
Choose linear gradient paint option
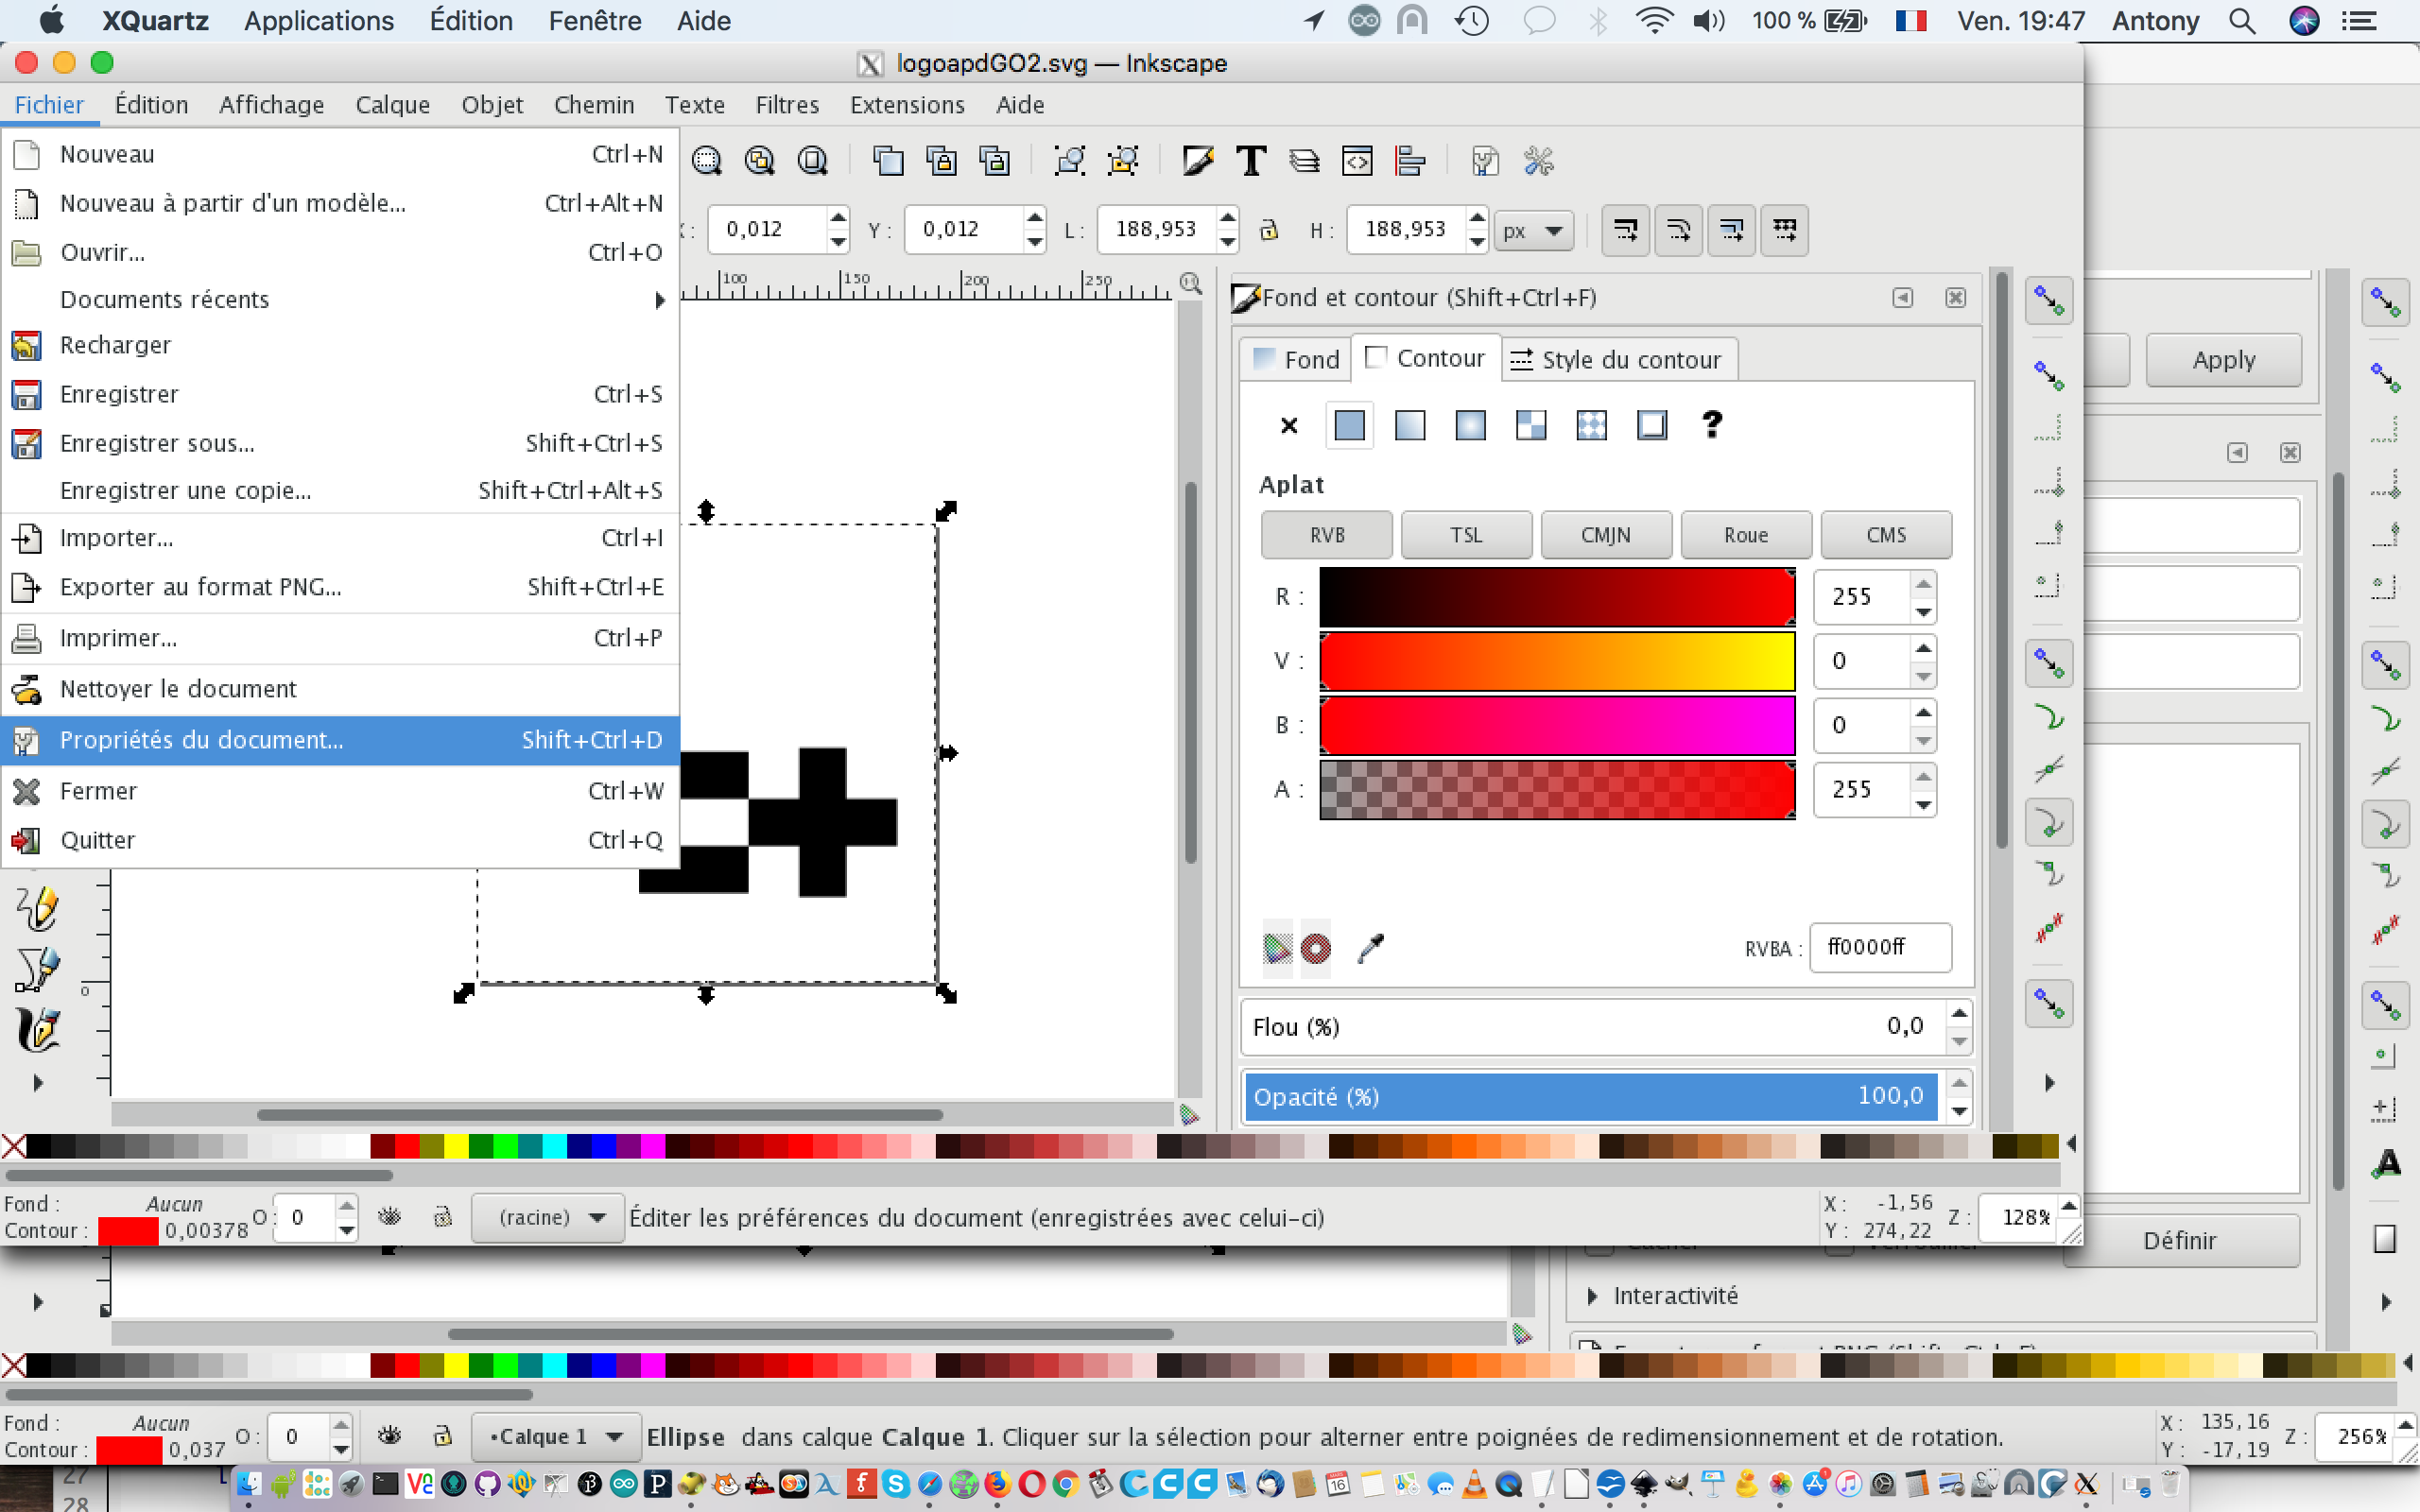click(x=1410, y=426)
